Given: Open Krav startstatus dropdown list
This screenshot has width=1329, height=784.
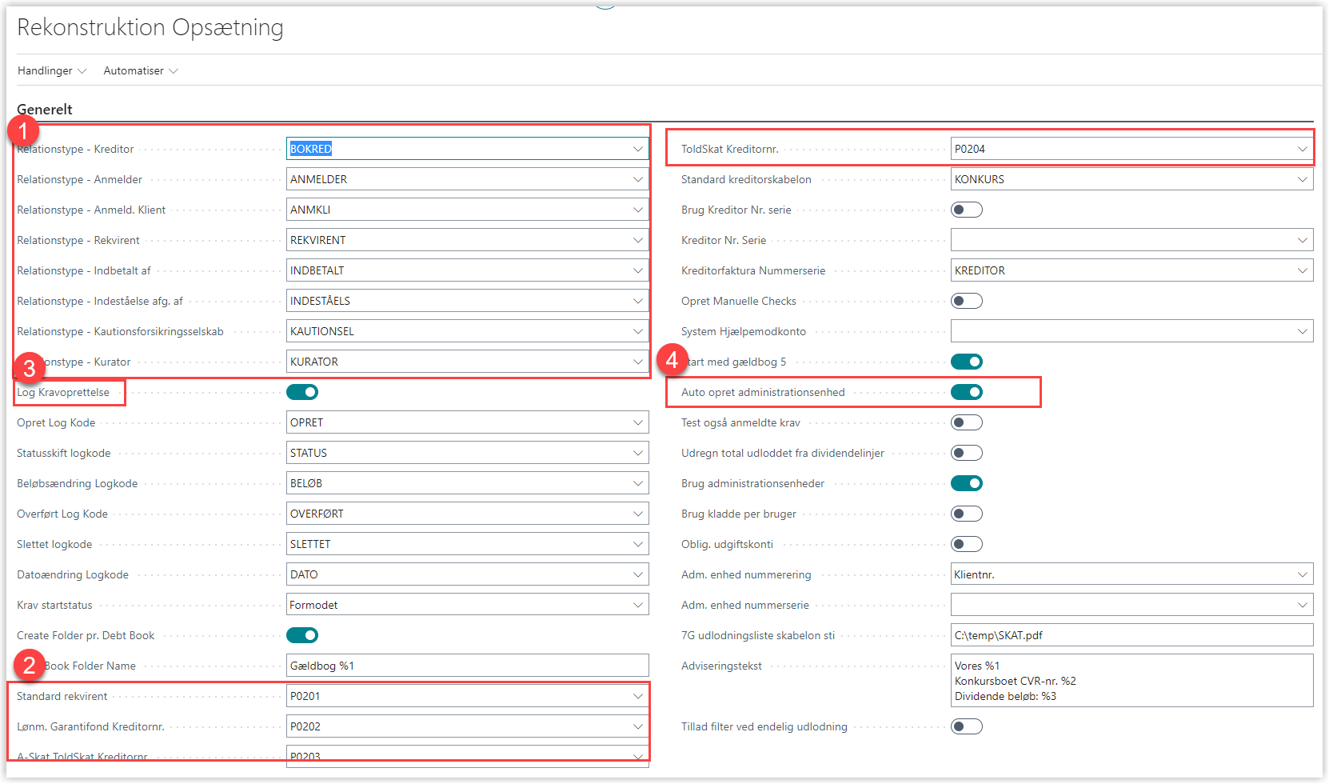Looking at the screenshot, I should 638,605.
